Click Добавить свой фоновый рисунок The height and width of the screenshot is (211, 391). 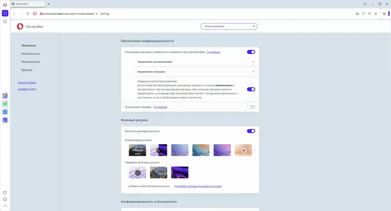click(x=149, y=186)
